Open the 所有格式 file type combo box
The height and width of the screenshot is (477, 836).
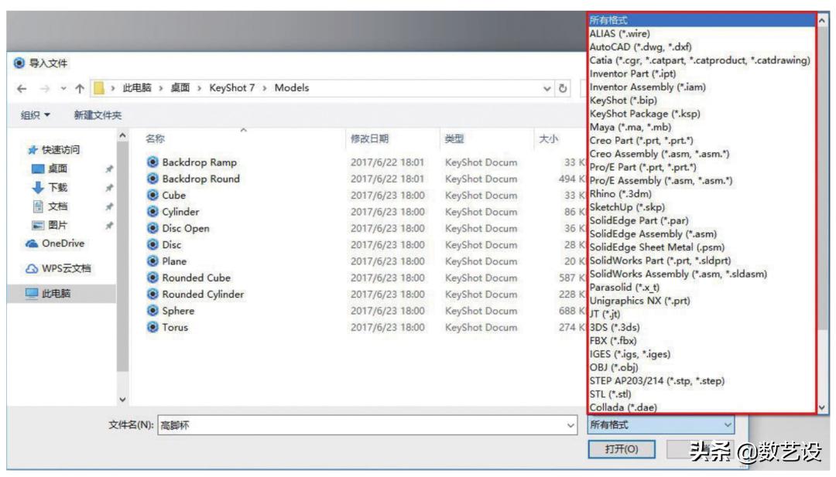click(x=660, y=425)
